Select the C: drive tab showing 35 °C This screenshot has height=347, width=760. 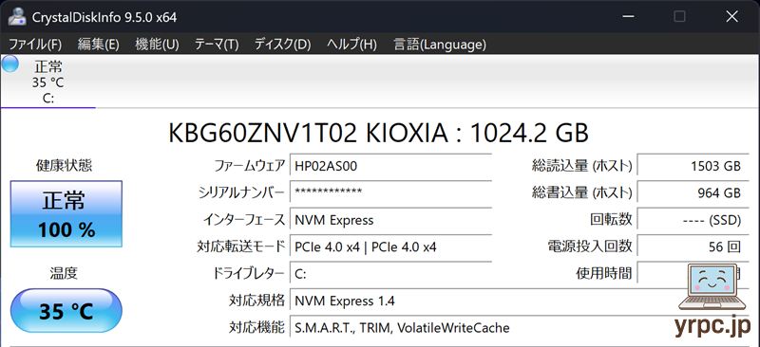pos(48,82)
